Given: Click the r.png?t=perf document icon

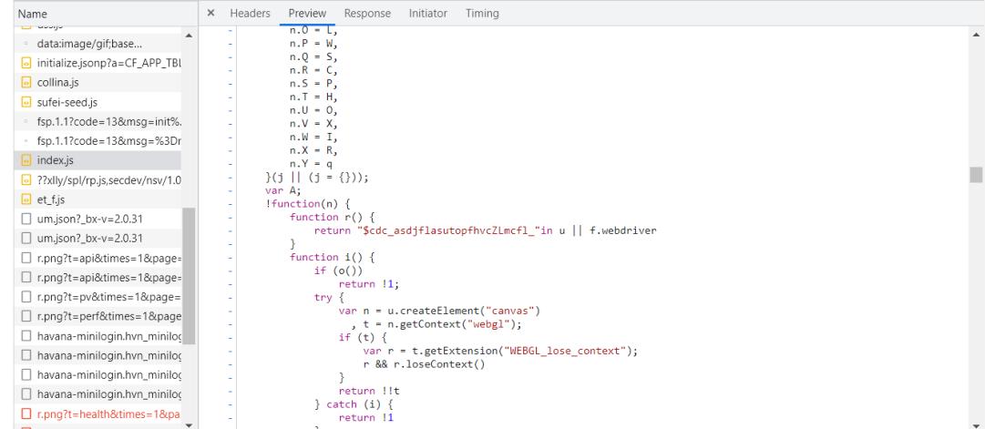Looking at the screenshot, I should (x=26, y=316).
